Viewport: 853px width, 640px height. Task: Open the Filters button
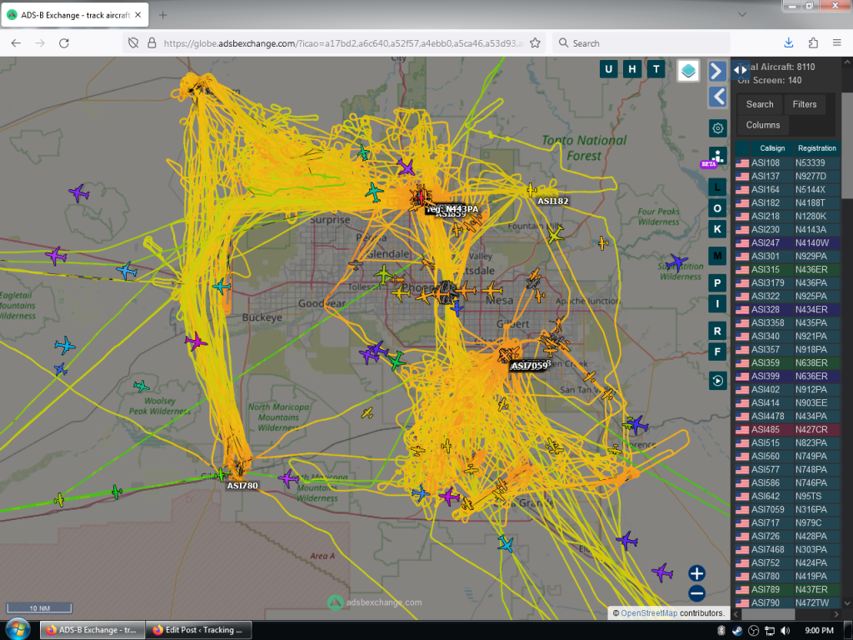point(805,104)
